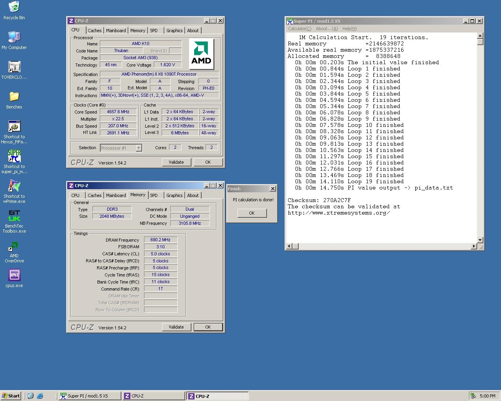Click Validate in top CPU-Z window

(176, 162)
